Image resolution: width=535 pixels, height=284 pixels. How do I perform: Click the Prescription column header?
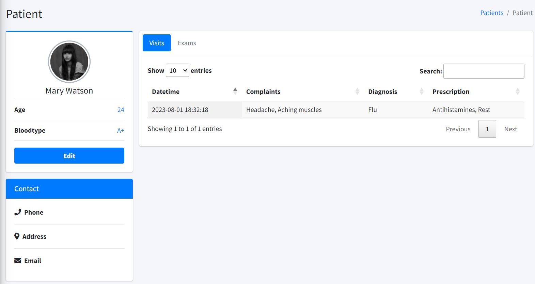(x=476, y=91)
